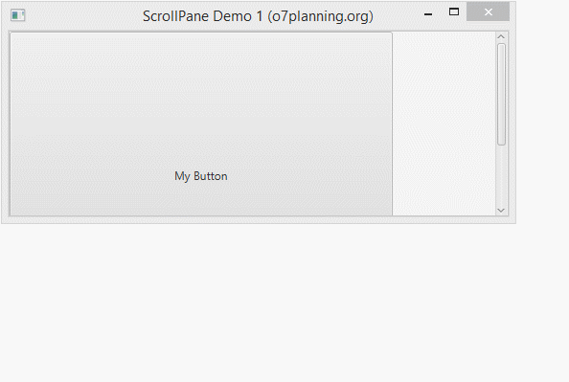
Task: Click the application icon in title bar
Action: pyautogui.click(x=18, y=15)
